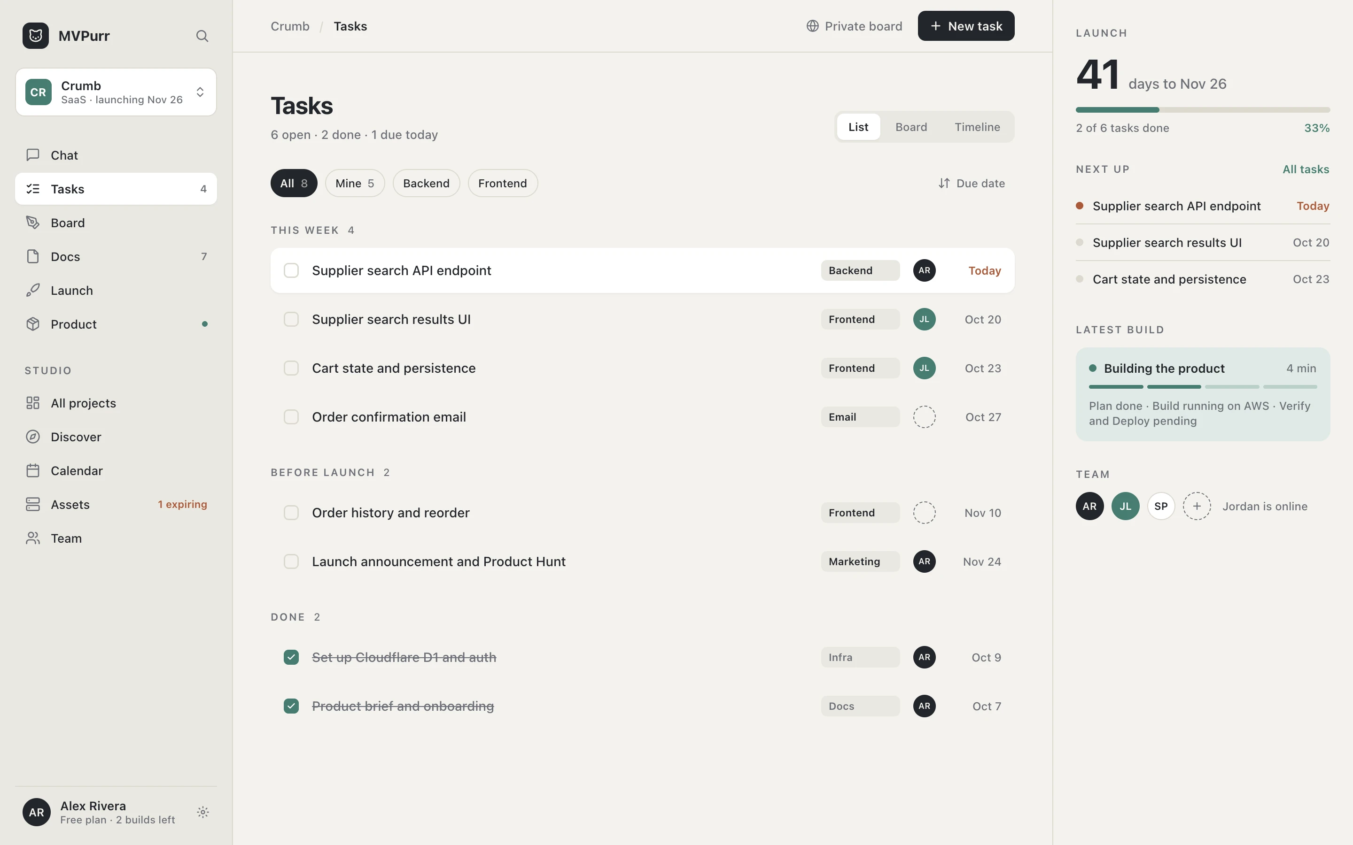The image size is (1353, 845).
Task: Go to Crumb breadcrumb link
Action: coord(290,26)
